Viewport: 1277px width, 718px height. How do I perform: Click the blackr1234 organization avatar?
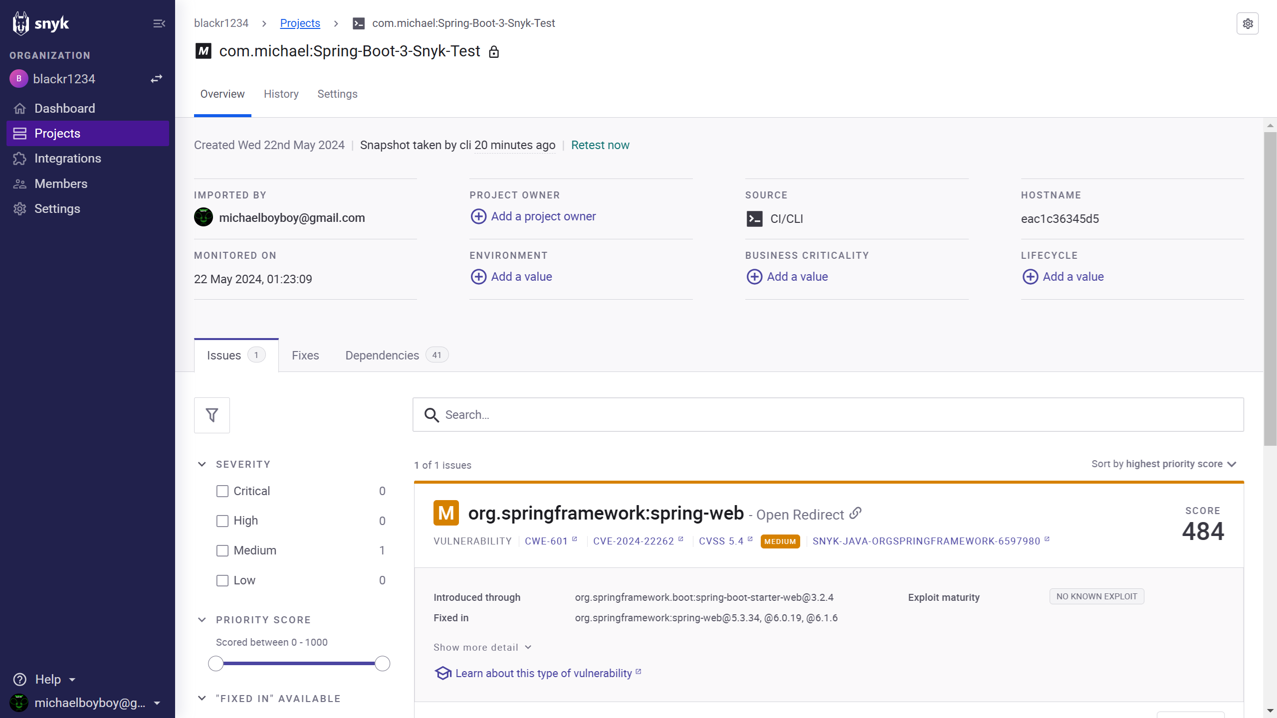pyautogui.click(x=19, y=79)
